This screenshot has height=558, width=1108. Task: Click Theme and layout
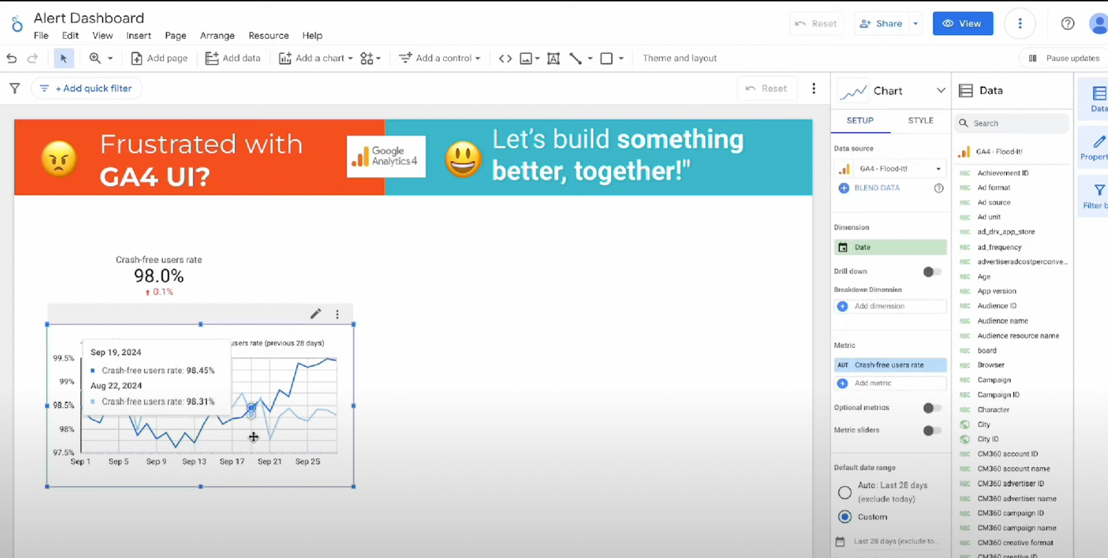pos(680,59)
